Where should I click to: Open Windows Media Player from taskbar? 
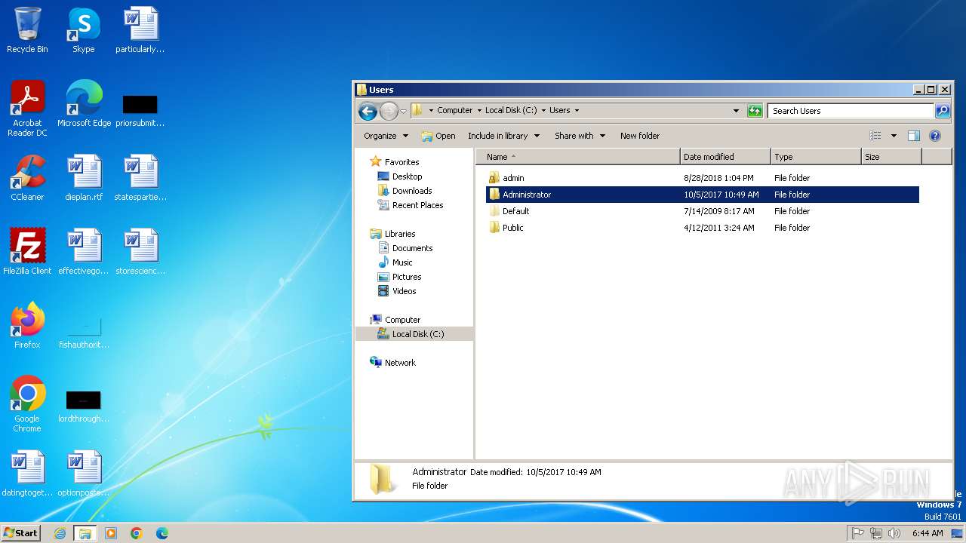click(111, 533)
